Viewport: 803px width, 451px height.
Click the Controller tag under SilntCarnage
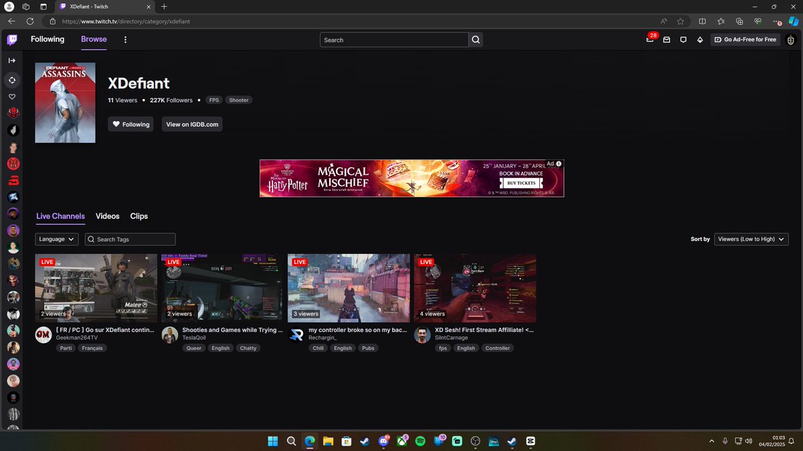[497, 348]
